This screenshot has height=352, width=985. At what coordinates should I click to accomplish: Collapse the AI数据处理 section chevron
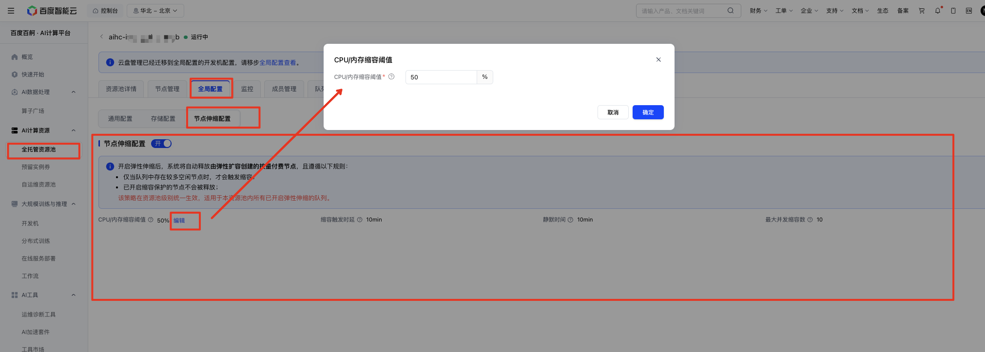tap(74, 92)
